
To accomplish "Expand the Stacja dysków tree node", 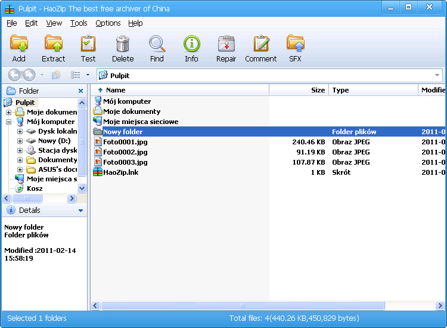I will click(x=20, y=150).
